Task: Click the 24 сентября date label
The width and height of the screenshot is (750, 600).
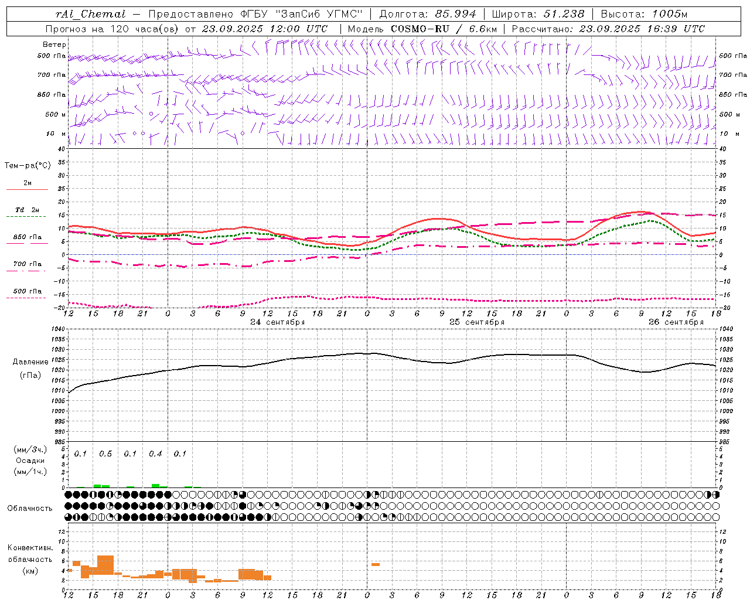Action: 278,322
